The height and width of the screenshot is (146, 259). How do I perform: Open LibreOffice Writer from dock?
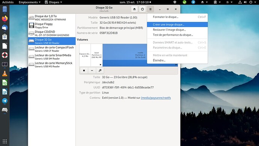tap(5, 92)
